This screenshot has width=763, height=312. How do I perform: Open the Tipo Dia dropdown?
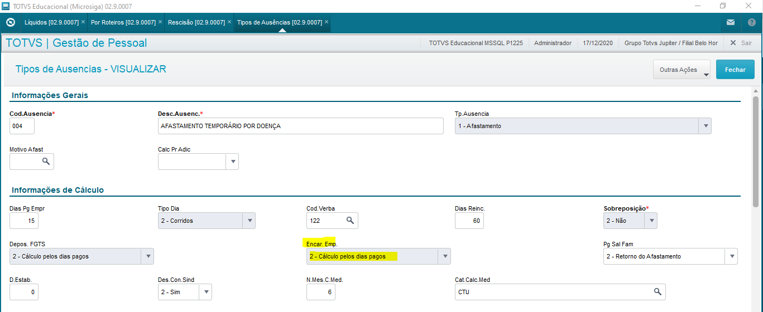click(x=249, y=221)
